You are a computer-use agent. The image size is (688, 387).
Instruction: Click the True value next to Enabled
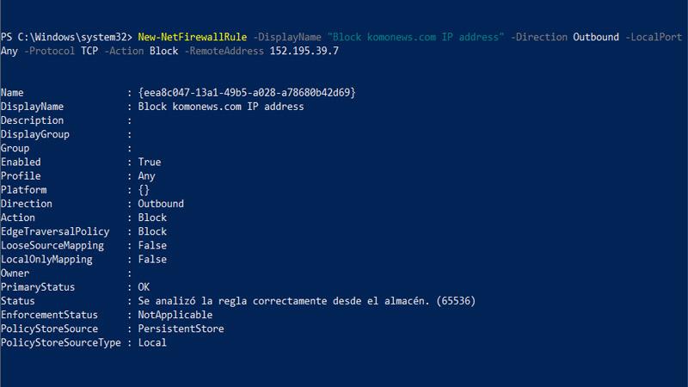(150, 162)
